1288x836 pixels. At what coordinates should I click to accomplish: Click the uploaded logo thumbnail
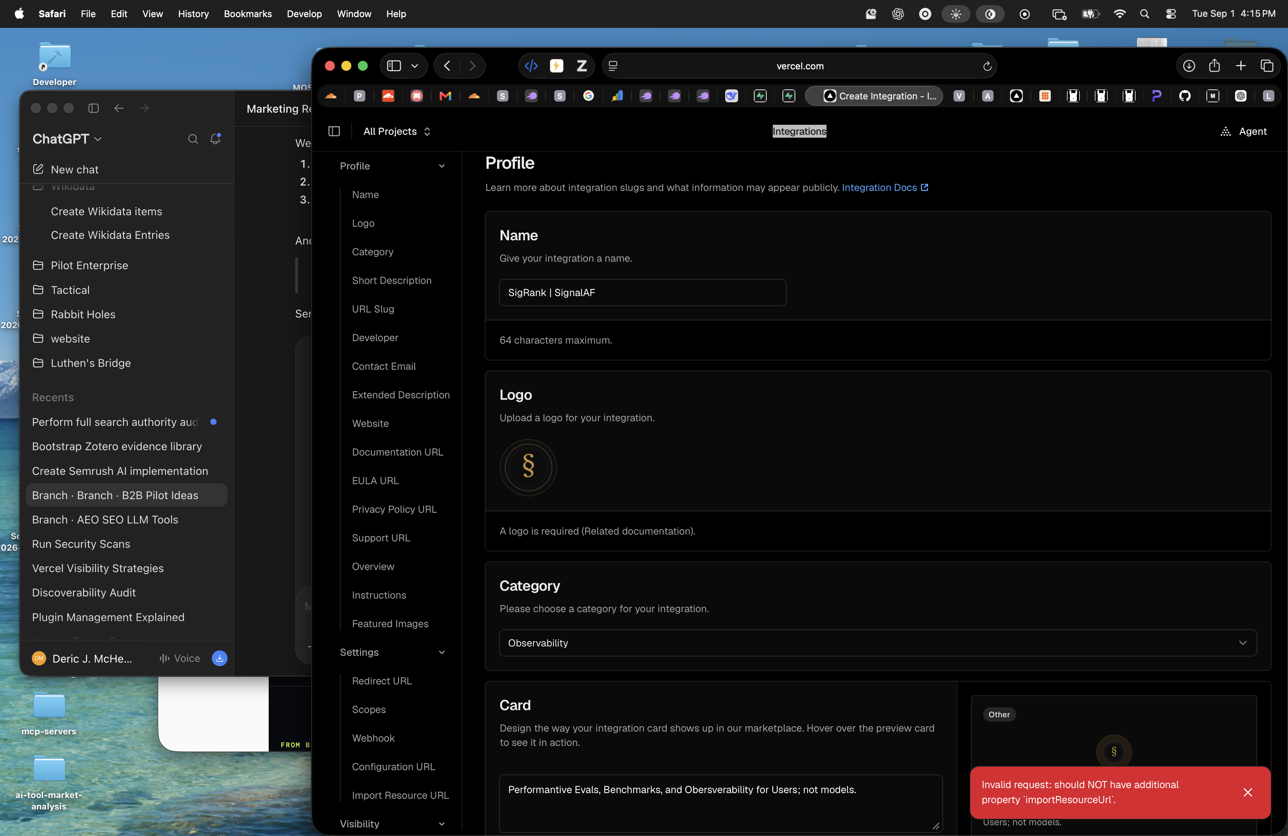click(528, 467)
